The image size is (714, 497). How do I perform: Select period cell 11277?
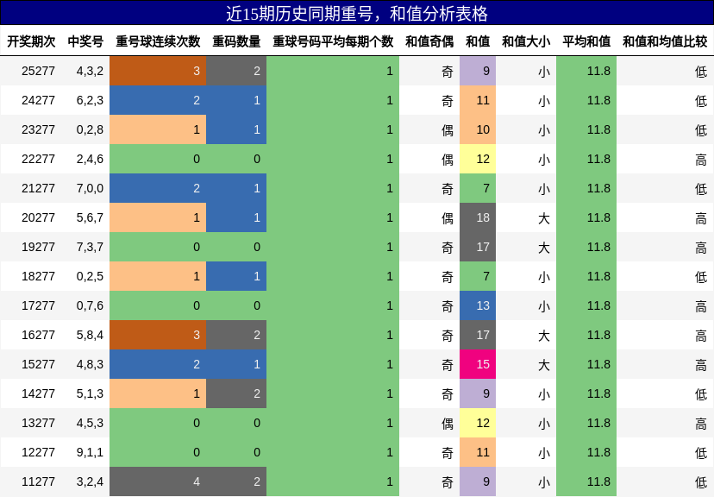click(x=38, y=481)
